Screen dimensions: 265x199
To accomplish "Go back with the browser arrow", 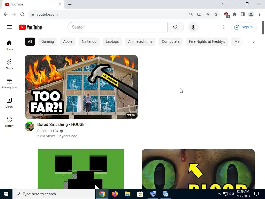I will [6, 14].
